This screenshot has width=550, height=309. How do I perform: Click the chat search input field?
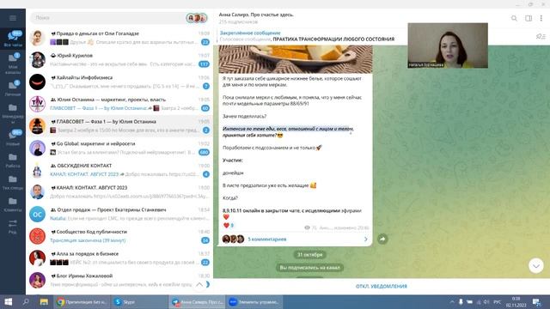coord(109,17)
